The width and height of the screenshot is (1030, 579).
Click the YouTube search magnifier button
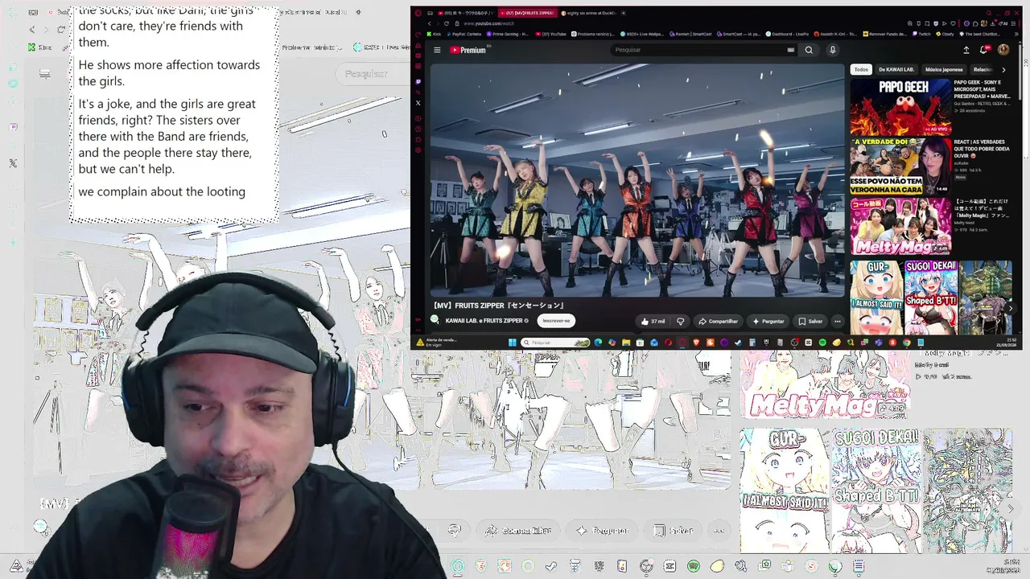click(809, 50)
